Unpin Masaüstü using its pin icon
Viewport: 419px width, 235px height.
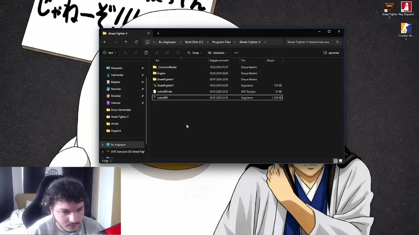pos(142,68)
